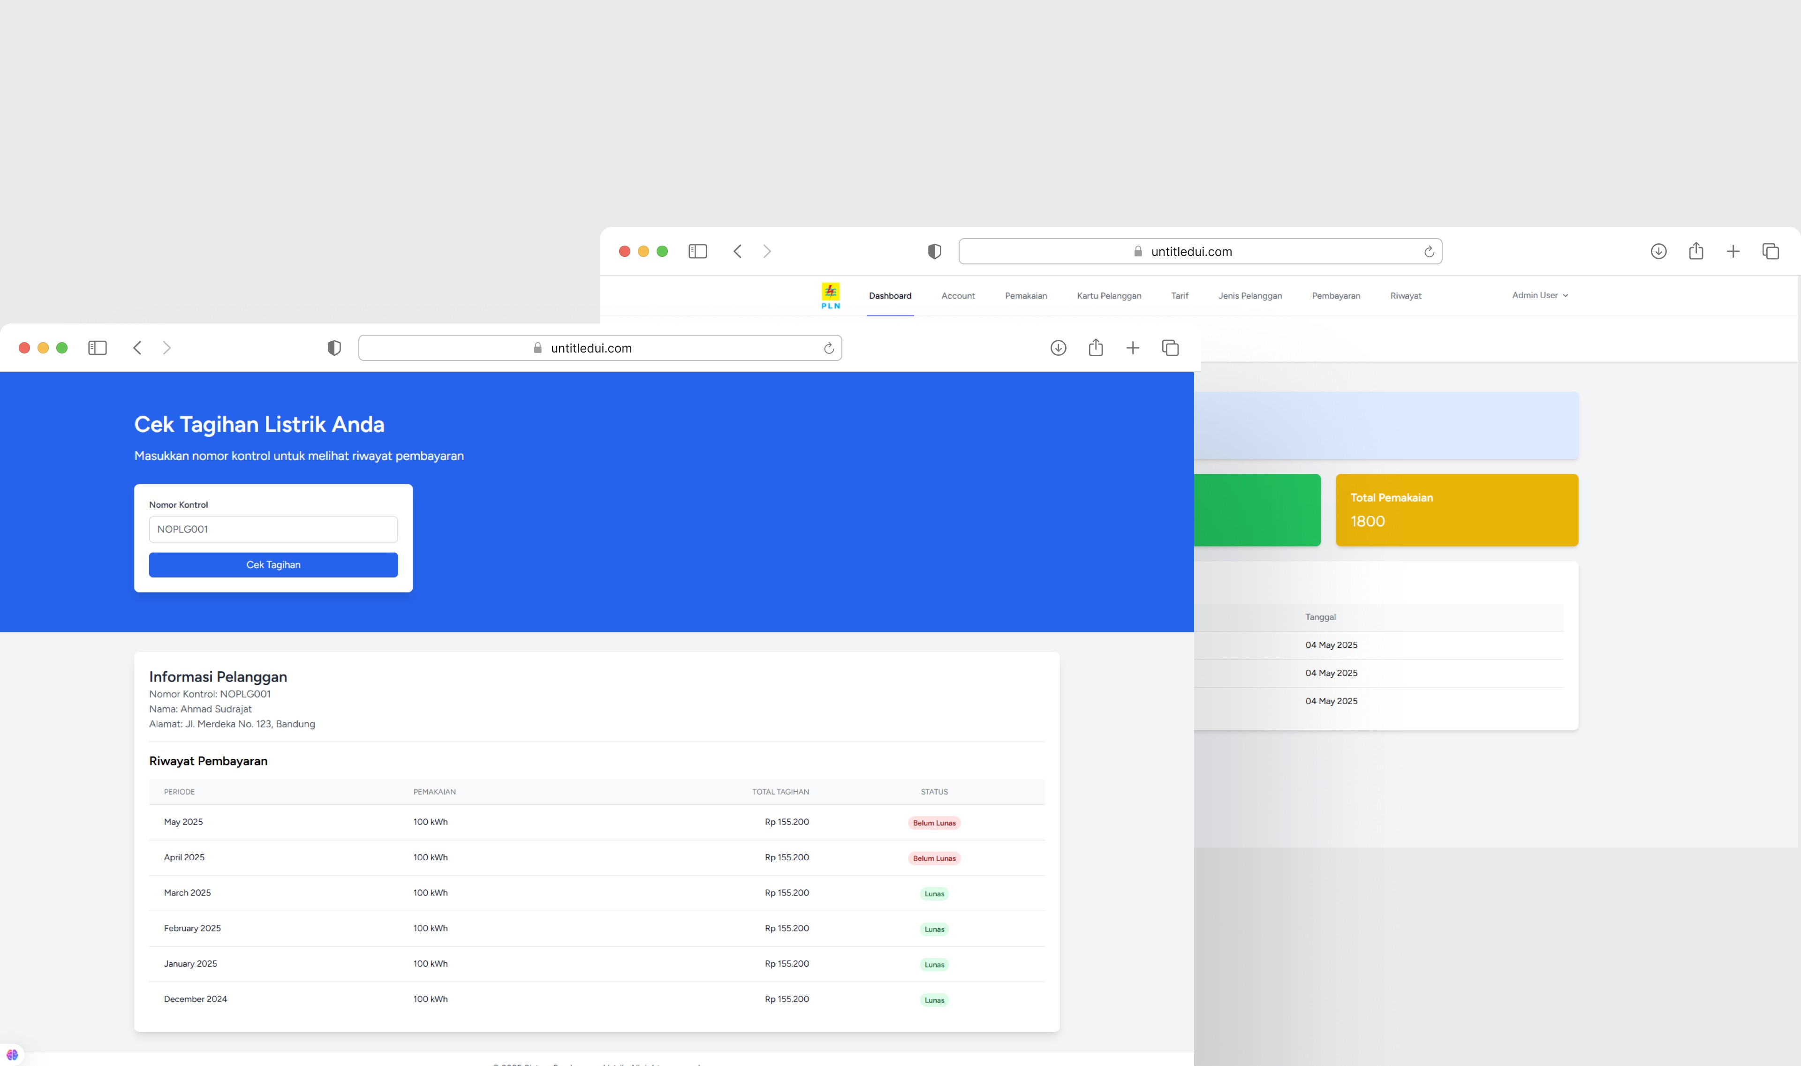
Task: Click Belum Lunas status for May 2025
Action: point(933,823)
